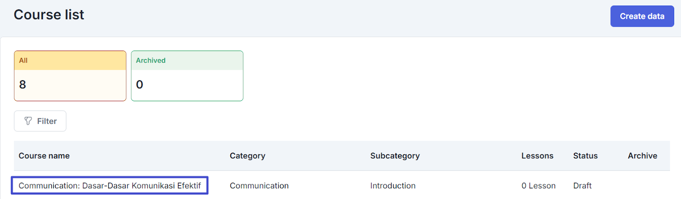This screenshot has height=199, width=681.
Task: Open the Filter options
Action: (40, 121)
